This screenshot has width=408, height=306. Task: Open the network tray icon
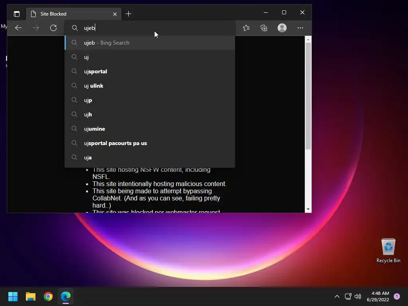(x=348, y=296)
